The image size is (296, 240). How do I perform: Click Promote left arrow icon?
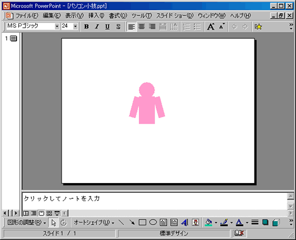tap(235, 27)
